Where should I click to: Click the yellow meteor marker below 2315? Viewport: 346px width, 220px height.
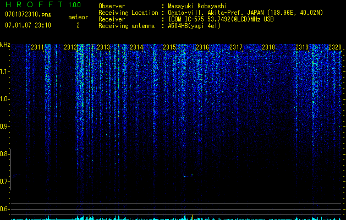[x=192, y=217]
